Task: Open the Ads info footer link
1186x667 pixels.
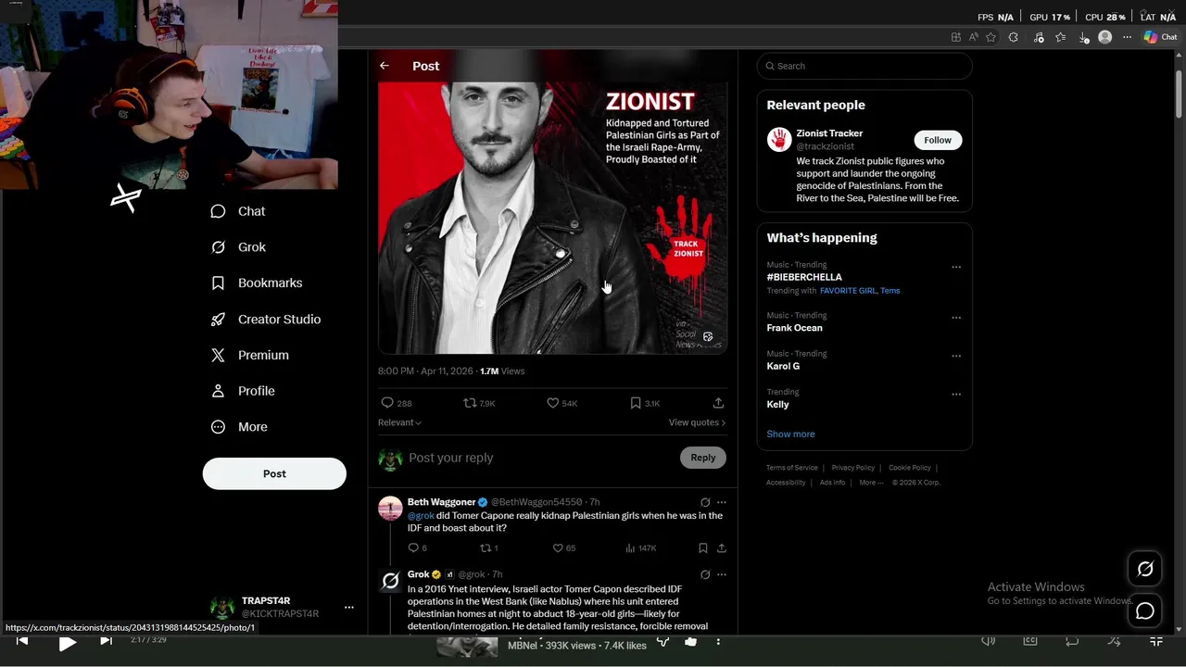Action: click(832, 483)
